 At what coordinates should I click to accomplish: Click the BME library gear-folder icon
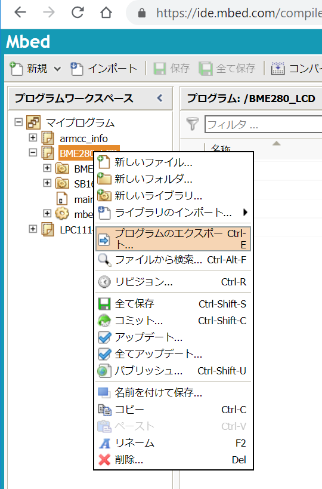[62, 168]
